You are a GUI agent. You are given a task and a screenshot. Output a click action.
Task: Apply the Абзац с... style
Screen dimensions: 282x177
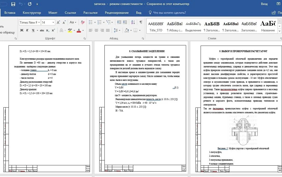click(175, 27)
